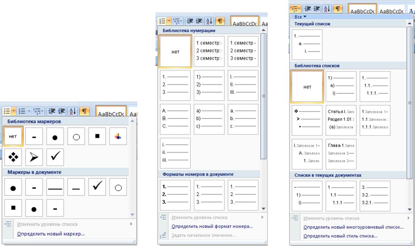This screenshot has width=415, height=246.
Task: Pick the checkmark bullet in Библиотека маркеров
Action: click(55, 157)
